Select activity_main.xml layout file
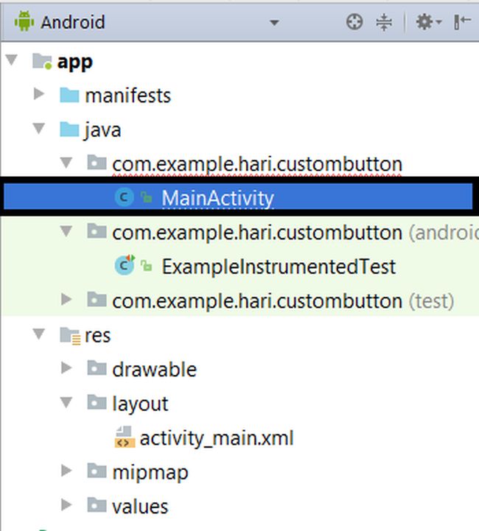Screen dimensions: 479x531 [x=217, y=439]
